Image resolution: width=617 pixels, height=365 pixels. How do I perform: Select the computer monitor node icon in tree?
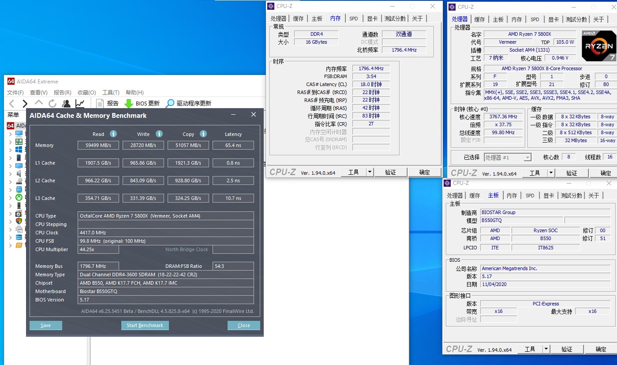[19, 134]
